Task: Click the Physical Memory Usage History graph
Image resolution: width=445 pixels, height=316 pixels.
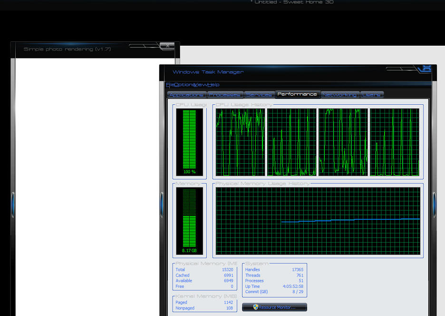Action: (x=318, y=221)
